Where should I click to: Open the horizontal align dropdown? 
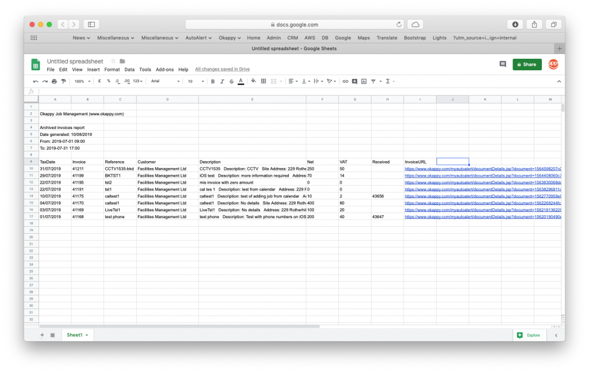click(293, 81)
